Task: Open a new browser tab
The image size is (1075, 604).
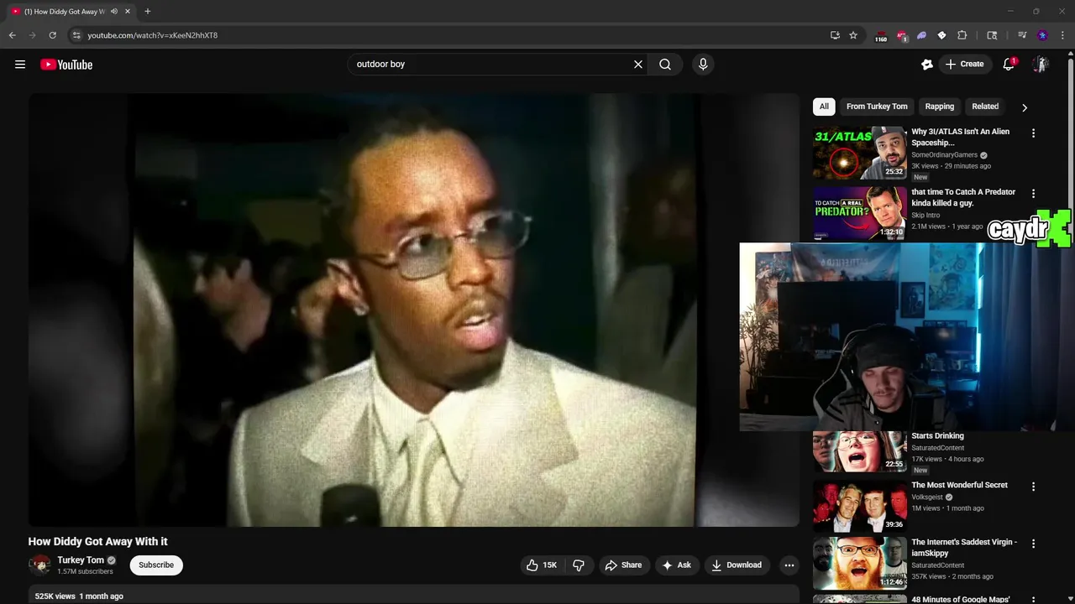Action: 148,12
